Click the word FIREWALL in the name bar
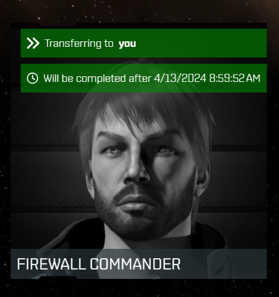Image resolution: width=279 pixels, height=297 pixels. pos(52,264)
